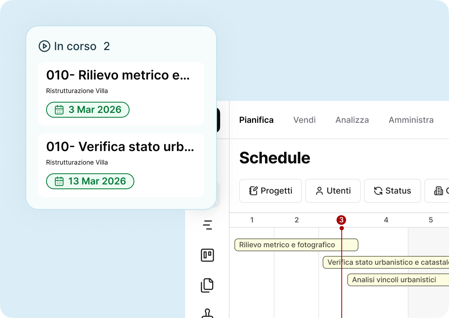Viewport: 449px width, 318px height.
Task: Filter schedule by Progetti
Action: pos(271,191)
